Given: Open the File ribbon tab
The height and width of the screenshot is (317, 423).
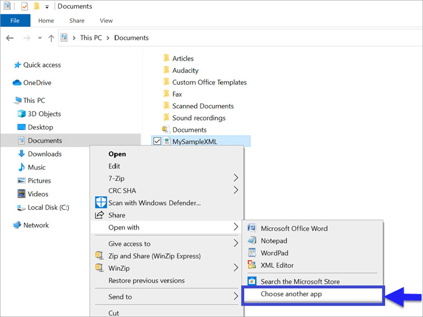Looking at the screenshot, I should coord(15,21).
